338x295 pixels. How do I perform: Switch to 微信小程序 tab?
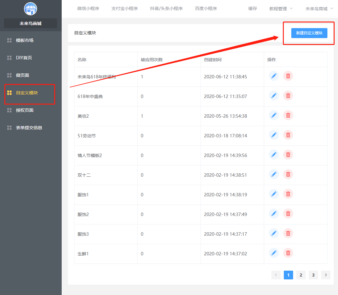pyautogui.click(x=88, y=9)
